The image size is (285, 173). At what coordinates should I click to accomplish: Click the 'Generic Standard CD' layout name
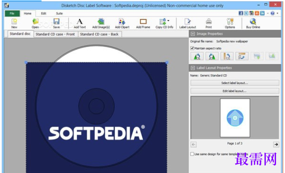214,76
